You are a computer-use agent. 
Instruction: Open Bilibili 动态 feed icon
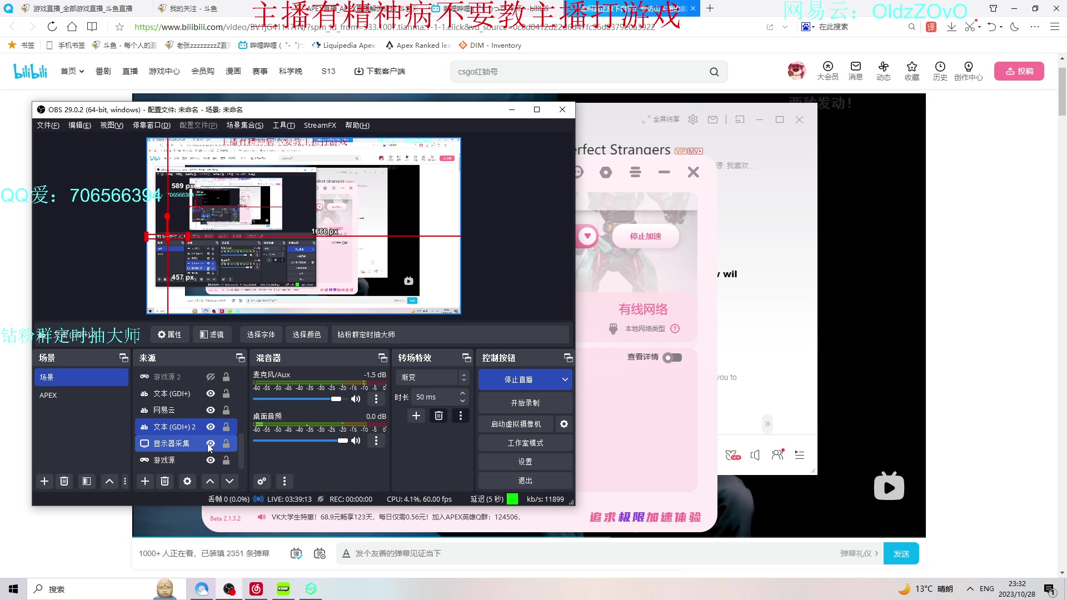point(884,71)
